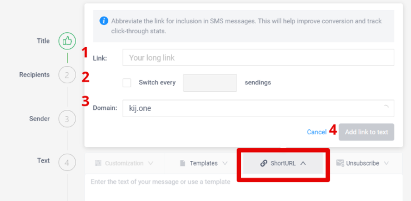
Task: Expand the Templates dropdown chevron
Action: click(x=224, y=163)
